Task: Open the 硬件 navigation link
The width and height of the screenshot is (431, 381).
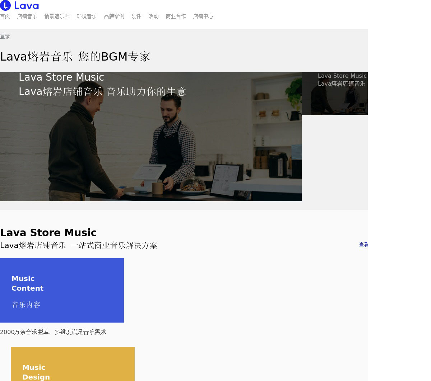Action: pos(136,16)
